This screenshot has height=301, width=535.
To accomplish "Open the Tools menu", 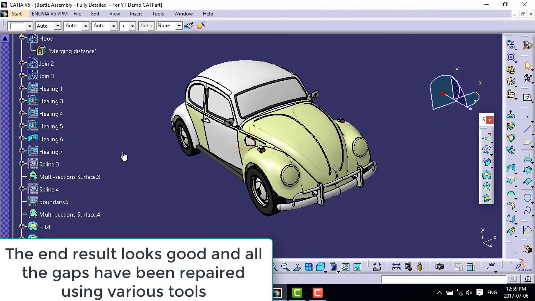I will [x=158, y=14].
